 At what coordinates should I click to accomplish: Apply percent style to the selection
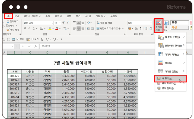[136, 28]
